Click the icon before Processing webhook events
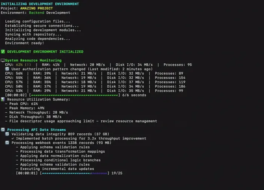 7,143
